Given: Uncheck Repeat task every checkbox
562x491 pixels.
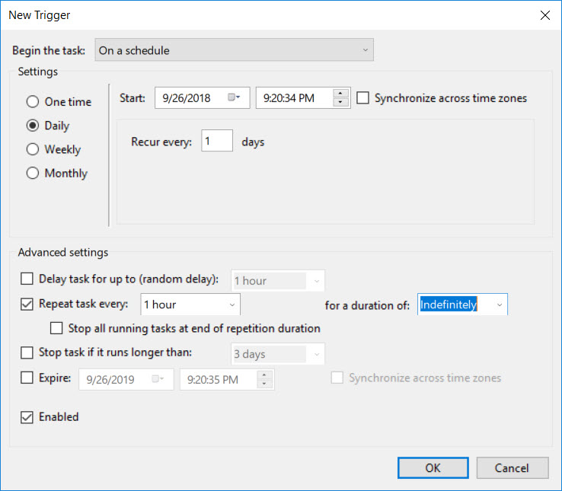Looking at the screenshot, I should click(x=27, y=304).
